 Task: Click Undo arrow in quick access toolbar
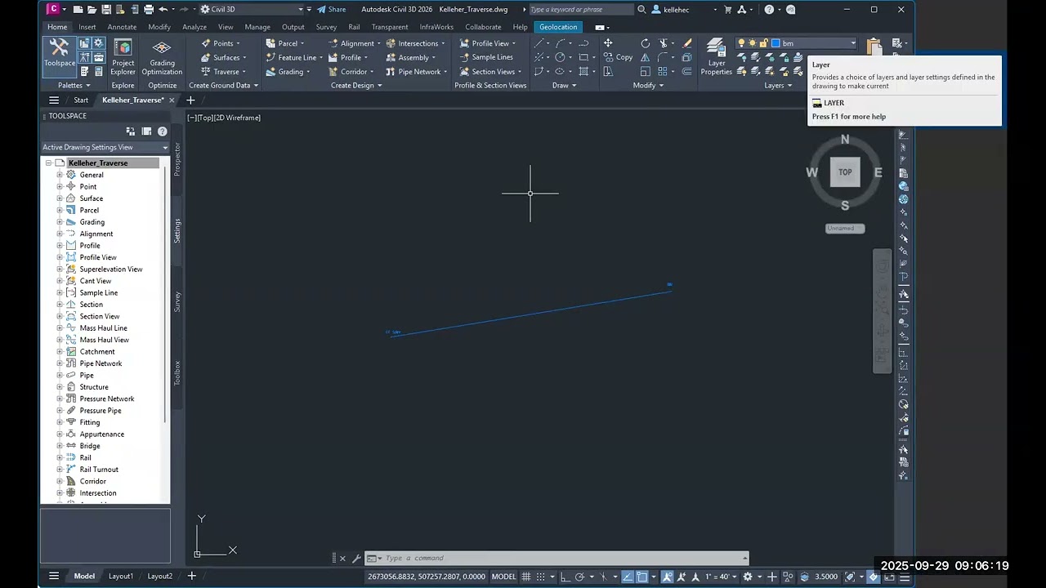(x=163, y=10)
